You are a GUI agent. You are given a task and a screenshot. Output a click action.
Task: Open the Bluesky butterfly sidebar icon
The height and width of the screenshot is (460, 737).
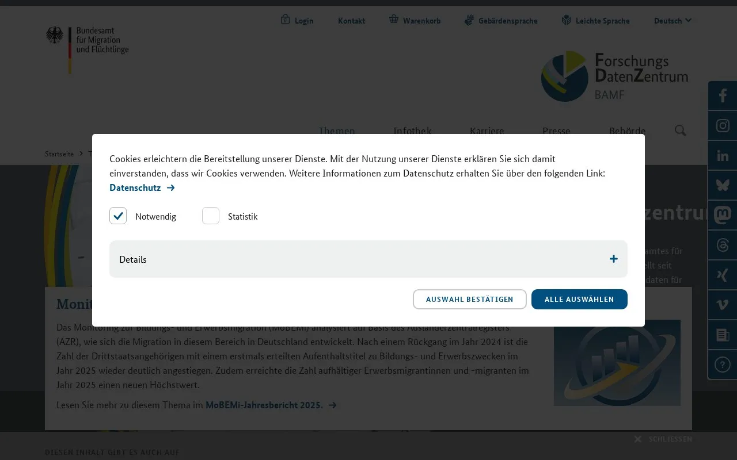(x=723, y=185)
